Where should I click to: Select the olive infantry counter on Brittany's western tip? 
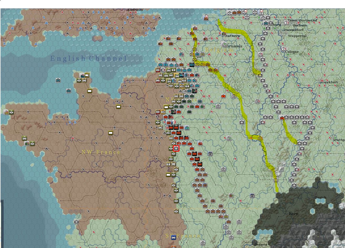(11, 112)
